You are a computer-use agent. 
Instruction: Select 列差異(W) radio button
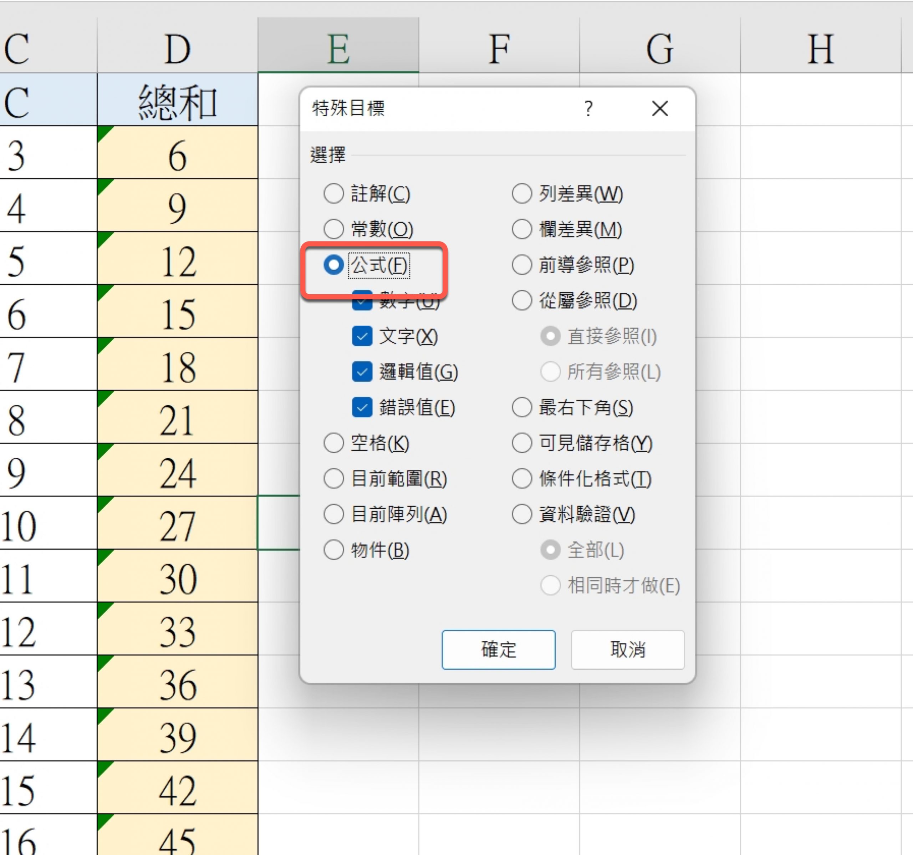point(522,193)
